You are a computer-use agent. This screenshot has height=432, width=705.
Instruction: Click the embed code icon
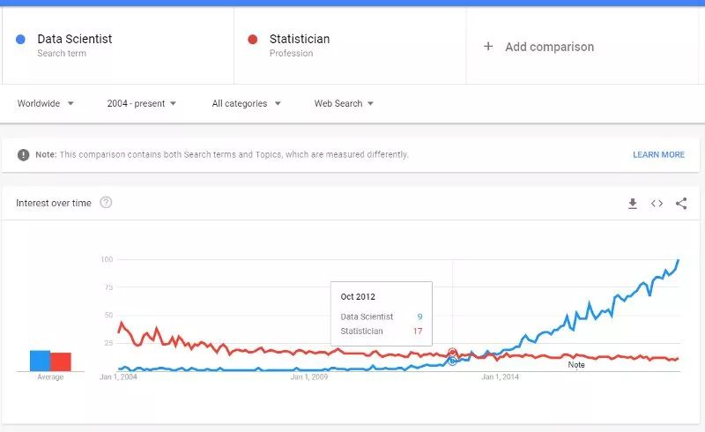click(657, 204)
